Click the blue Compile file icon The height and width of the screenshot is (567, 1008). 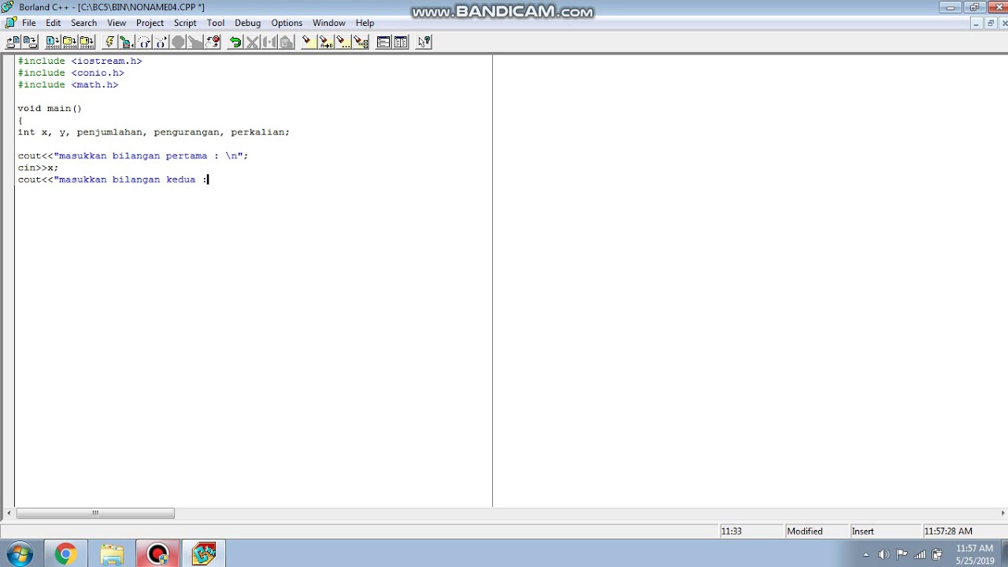[x=52, y=42]
